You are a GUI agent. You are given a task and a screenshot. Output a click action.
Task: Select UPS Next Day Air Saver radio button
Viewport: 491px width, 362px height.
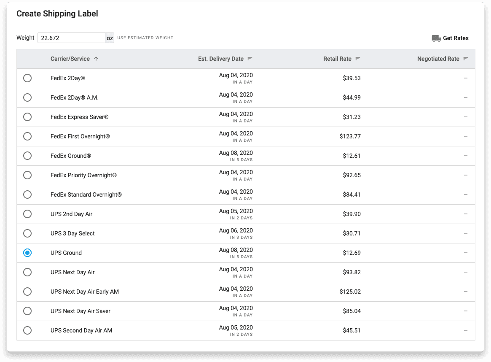27,311
